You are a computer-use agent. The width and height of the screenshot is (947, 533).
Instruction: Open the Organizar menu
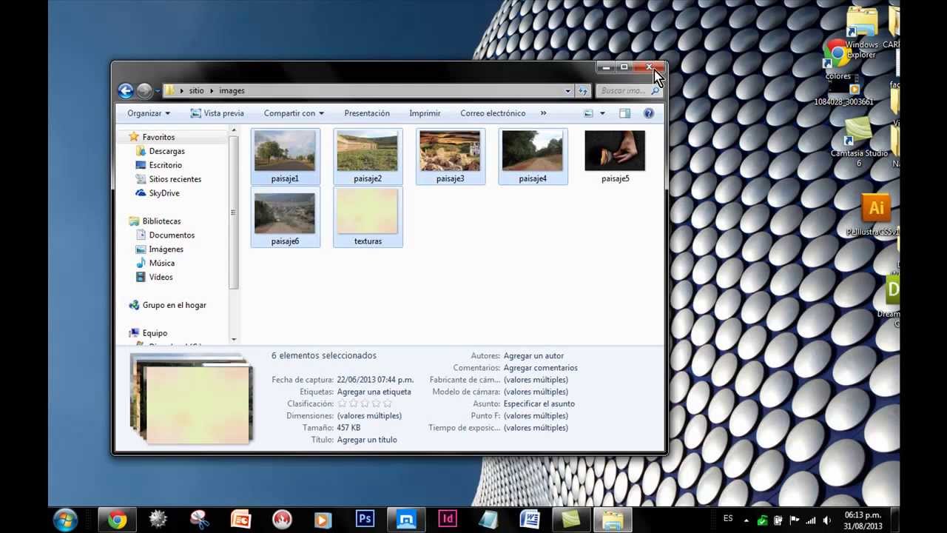point(149,113)
